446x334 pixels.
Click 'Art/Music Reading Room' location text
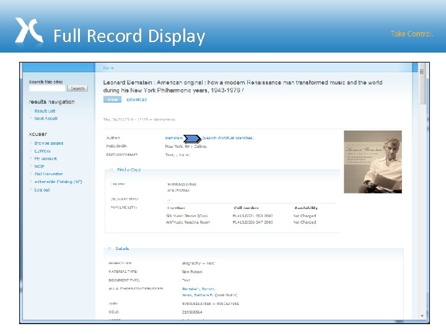click(188, 223)
